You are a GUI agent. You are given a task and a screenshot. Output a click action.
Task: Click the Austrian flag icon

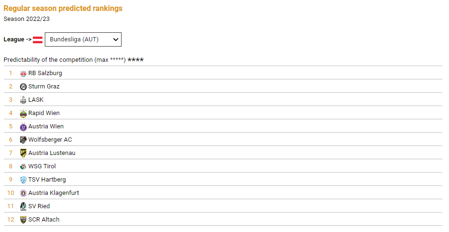coord(38,40)
